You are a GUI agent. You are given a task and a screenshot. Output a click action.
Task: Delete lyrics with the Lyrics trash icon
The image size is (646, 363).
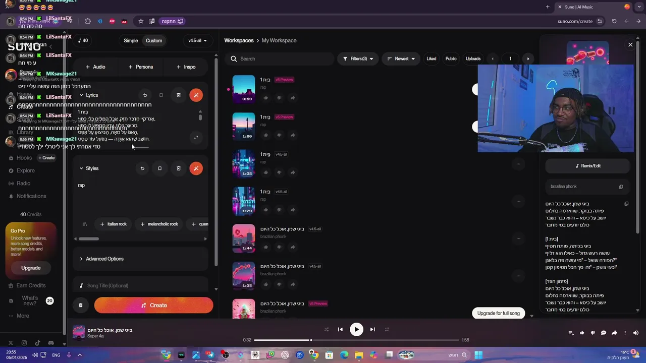[178, 95]
